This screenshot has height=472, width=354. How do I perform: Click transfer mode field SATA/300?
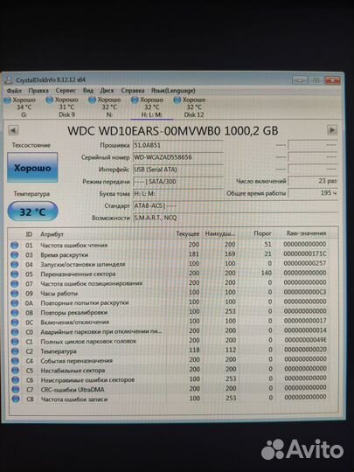[177, 182]
